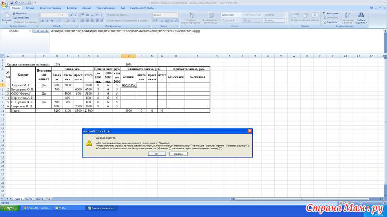The width and height of the screenshot is (387, 217).
Task: Click the insert new worksheet tab icon
Action: pos(48,199)
